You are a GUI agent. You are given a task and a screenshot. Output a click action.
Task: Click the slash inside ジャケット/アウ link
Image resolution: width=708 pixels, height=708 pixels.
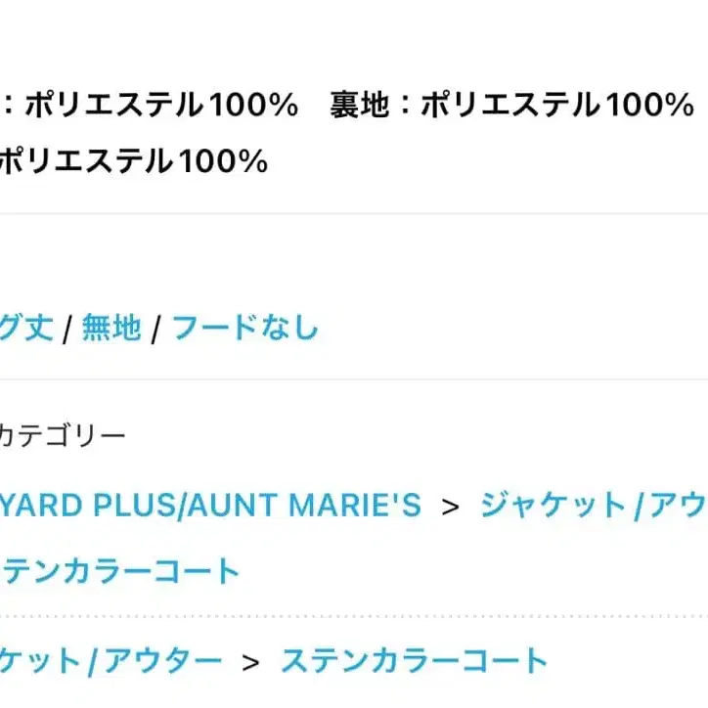(637, 506)
